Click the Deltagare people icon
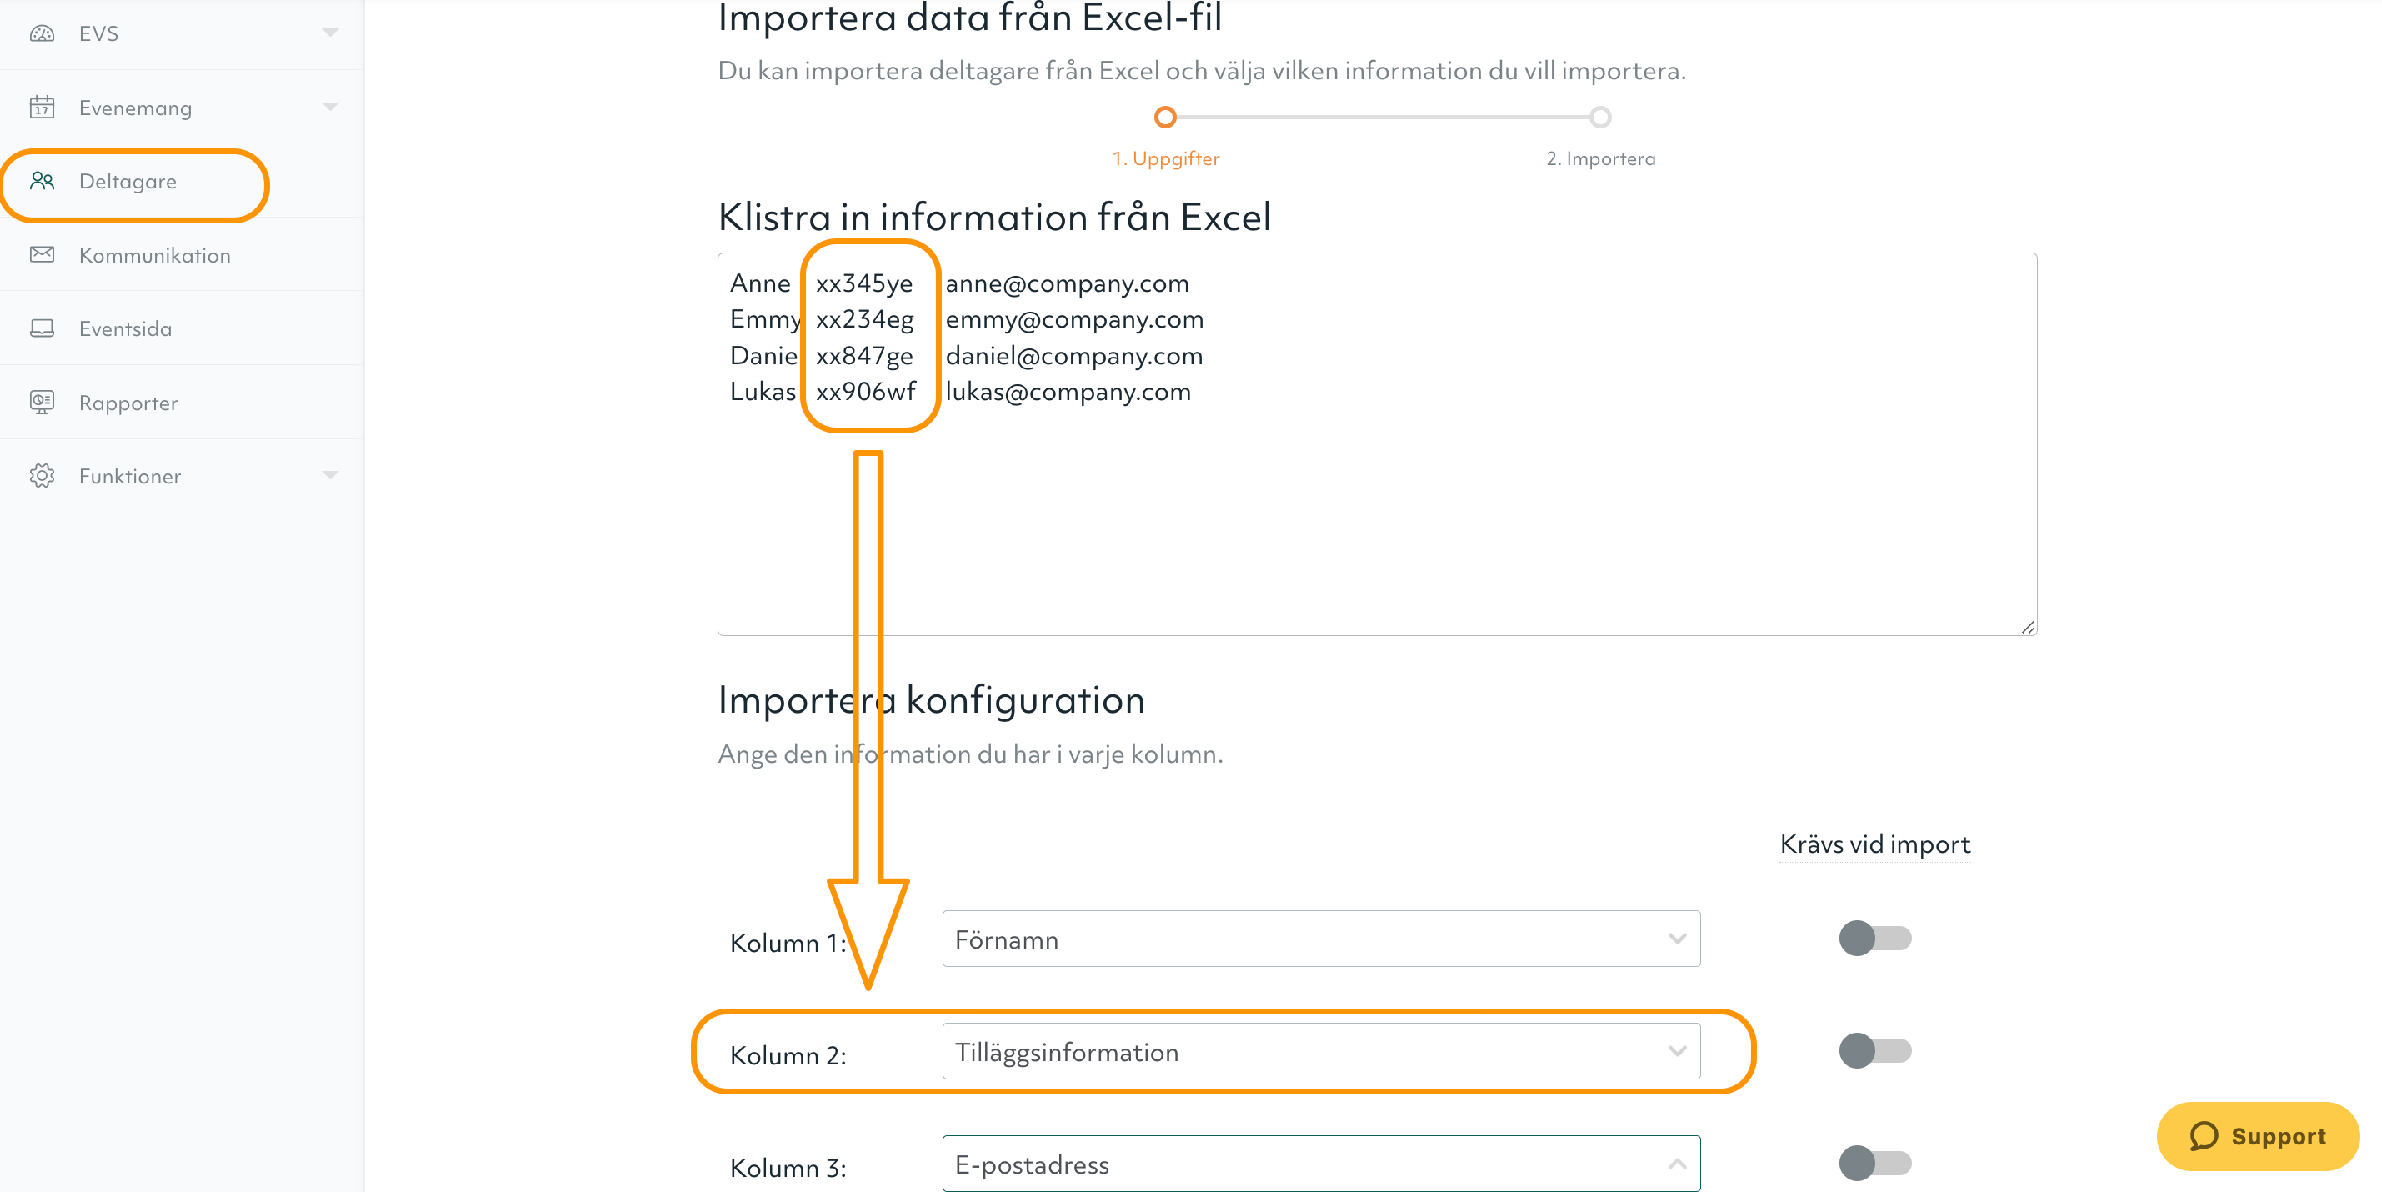The image size is (2382, 1192). click(42, 181)
